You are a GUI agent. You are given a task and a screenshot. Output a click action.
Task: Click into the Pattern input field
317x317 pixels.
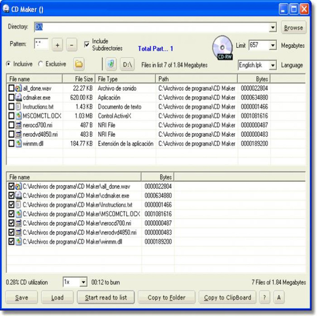point(41,44)
